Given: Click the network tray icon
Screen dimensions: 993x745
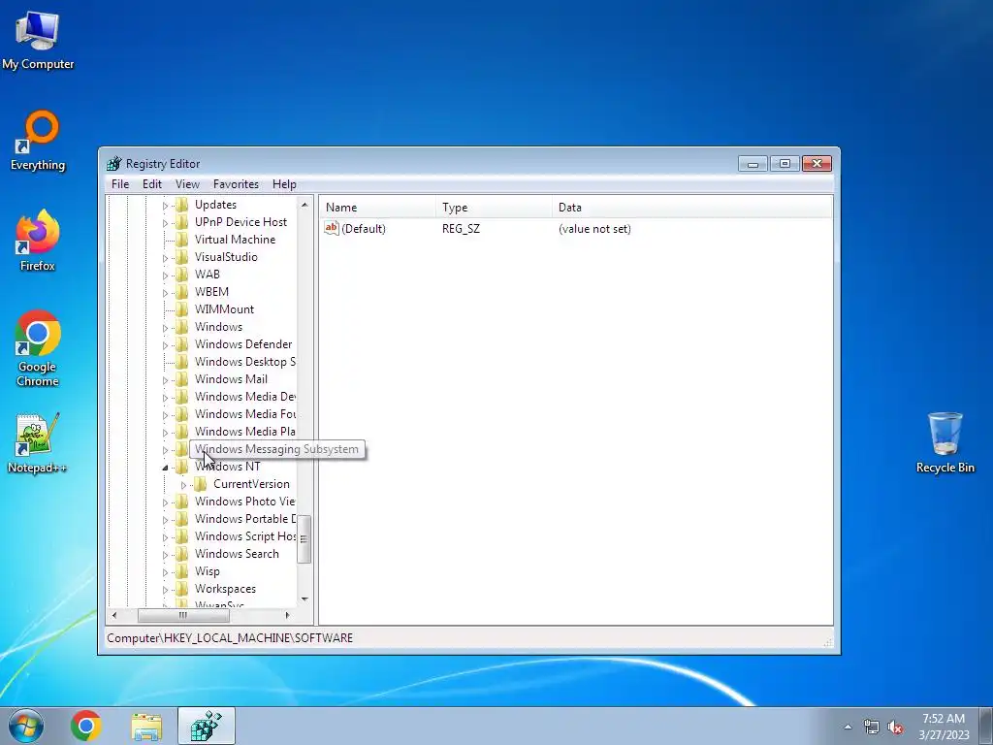Looking at the screenshot, I should click(872, 728).
